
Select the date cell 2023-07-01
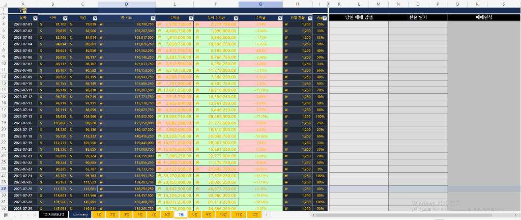click(x=23, y=24)
